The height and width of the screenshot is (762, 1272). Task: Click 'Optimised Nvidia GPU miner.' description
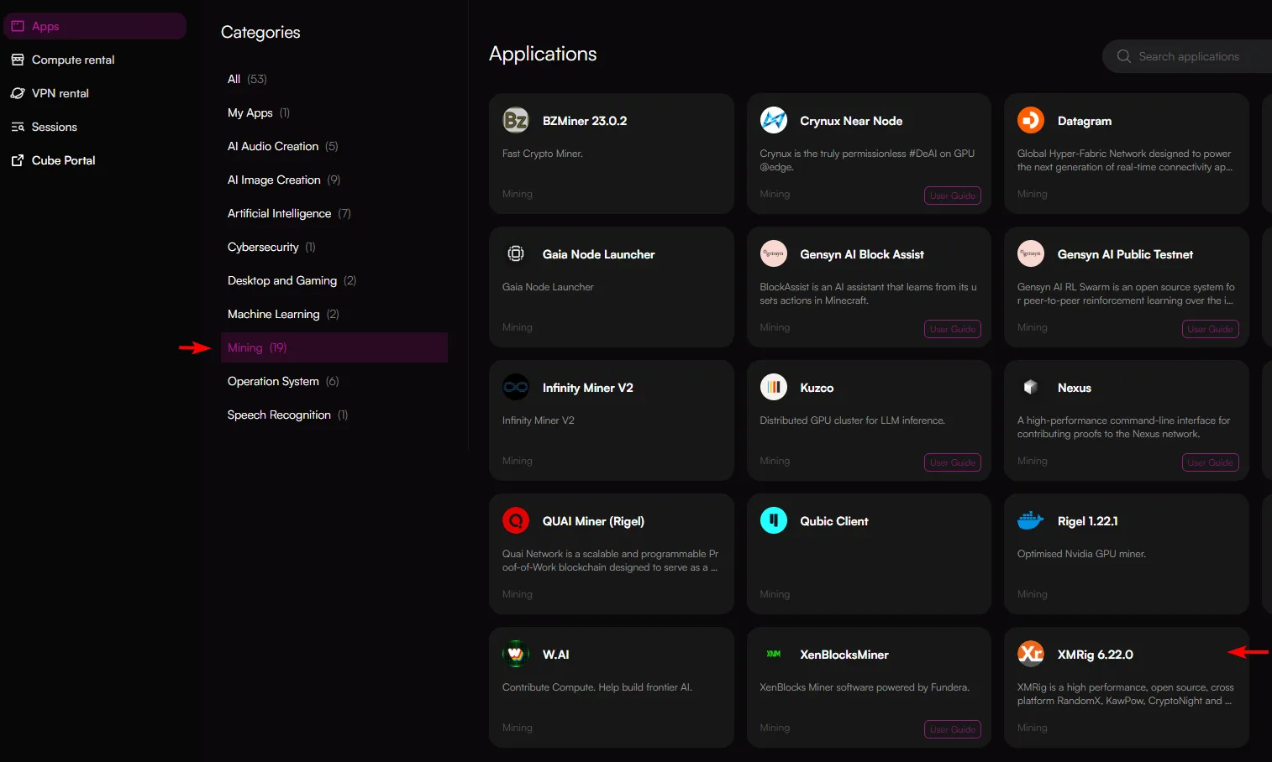[1081, 554]
